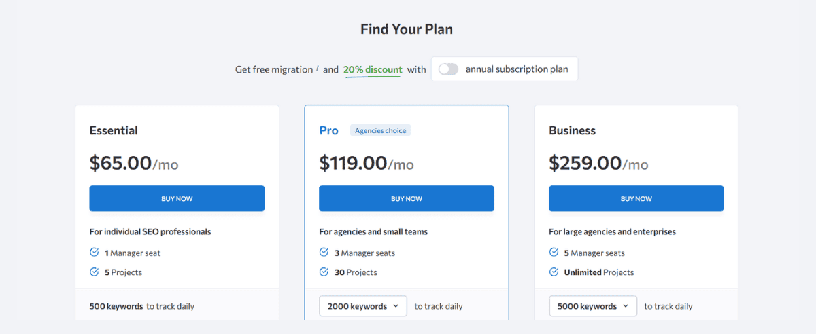816x334 pixels.
Task: Click the "Unlimited Projects" text
Action: (599, 272)
